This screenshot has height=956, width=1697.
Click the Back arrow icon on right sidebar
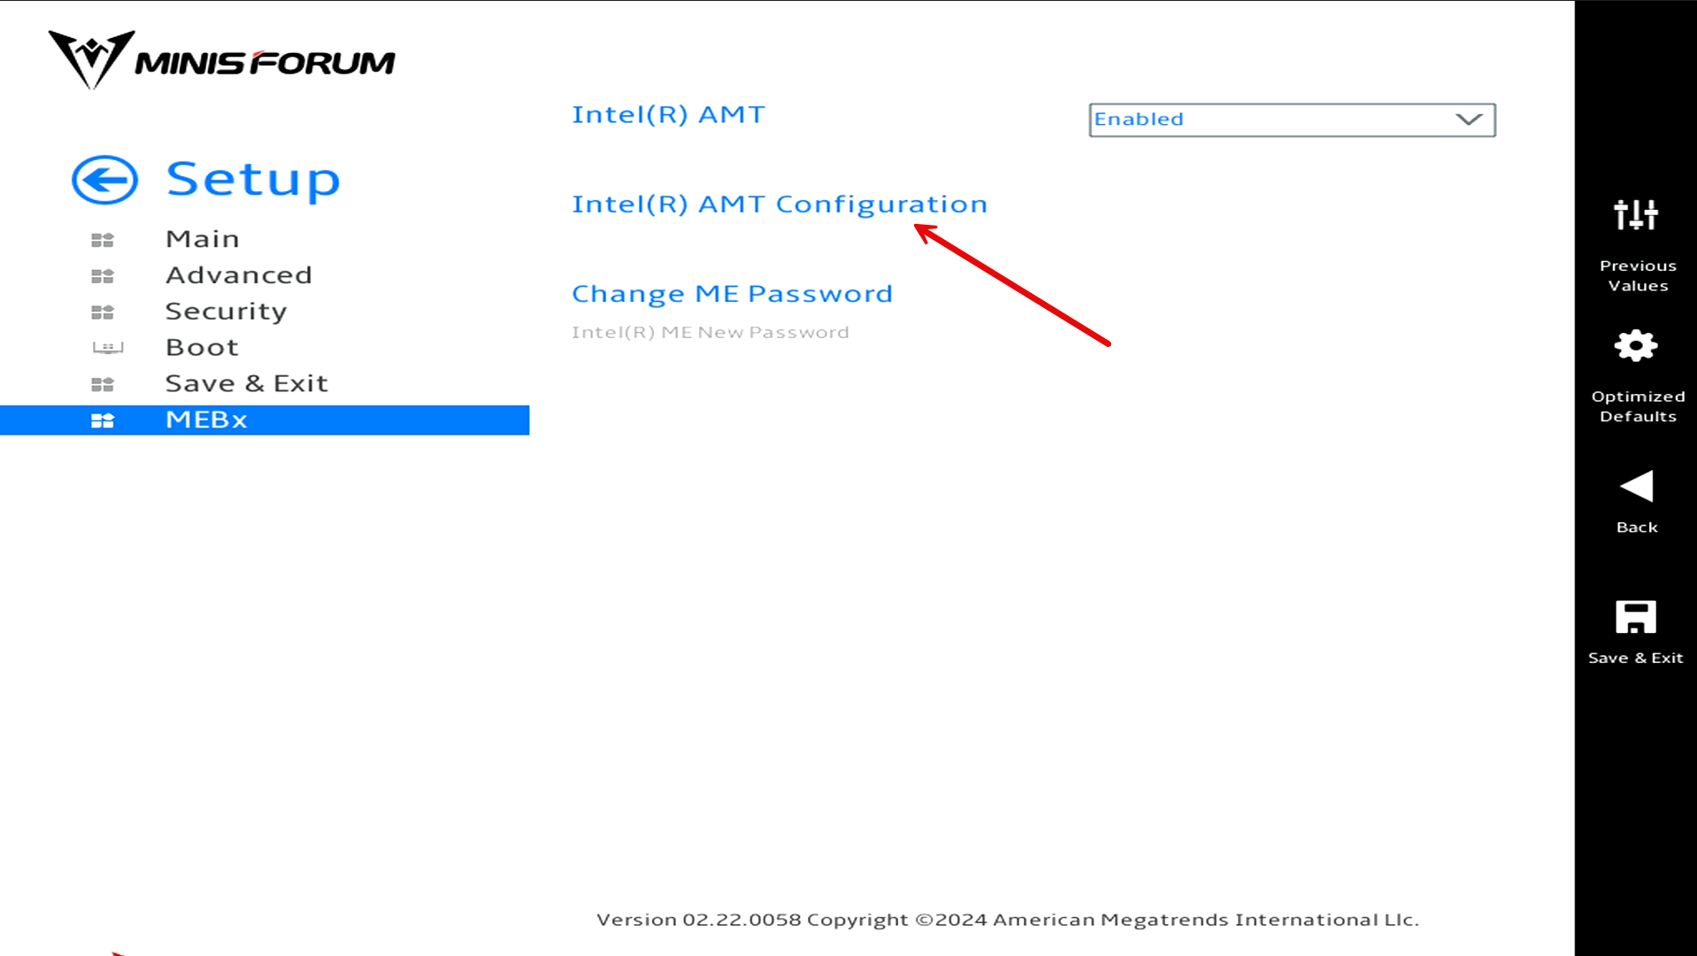[x=1636, y=485]
